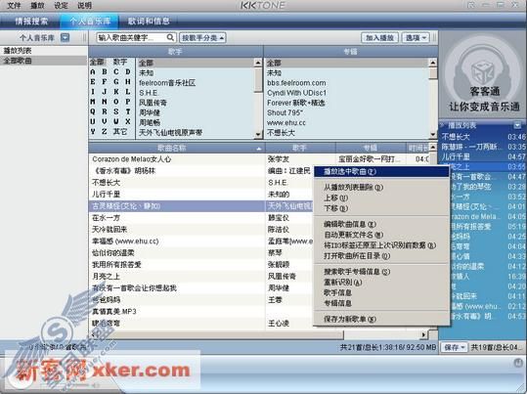Select album bbs.feelroom.com
Viewport: 527px width, 394px height.
pos(347,83)
